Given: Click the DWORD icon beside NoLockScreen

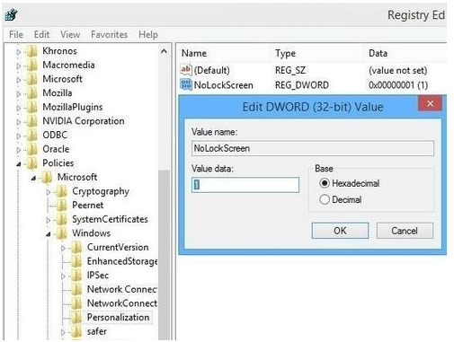Looking at the screenshot, I should pos(186,84).
